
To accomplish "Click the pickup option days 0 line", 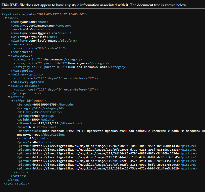I will [56, 90].
